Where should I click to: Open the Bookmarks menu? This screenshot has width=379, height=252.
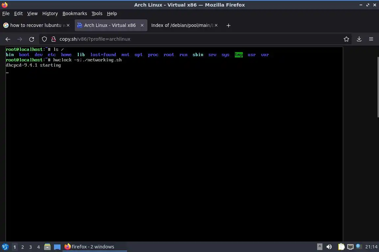coord(75,13)
